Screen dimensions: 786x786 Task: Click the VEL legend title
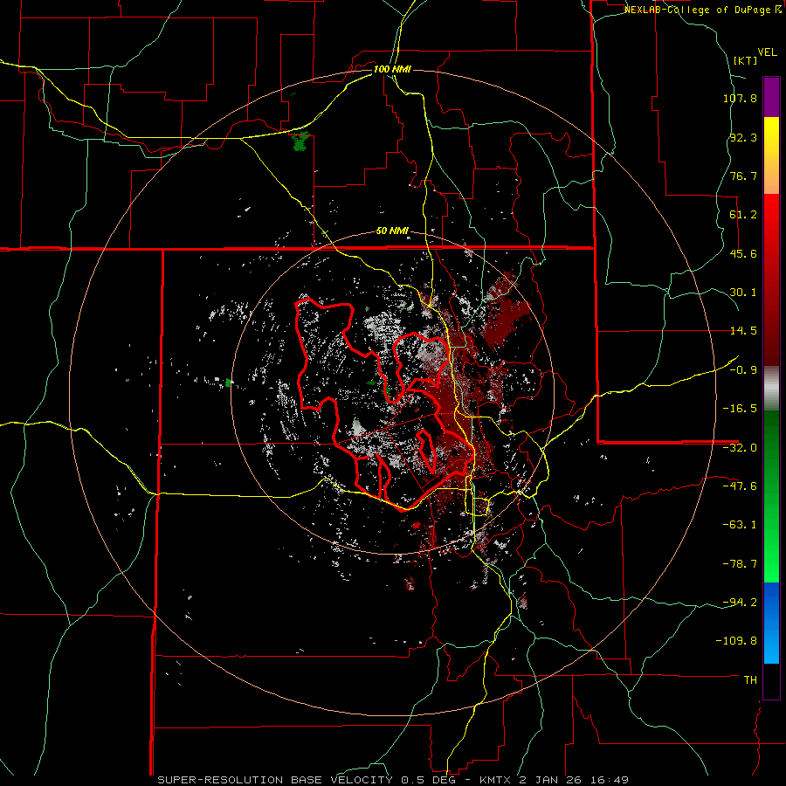(x=767, y=52)
